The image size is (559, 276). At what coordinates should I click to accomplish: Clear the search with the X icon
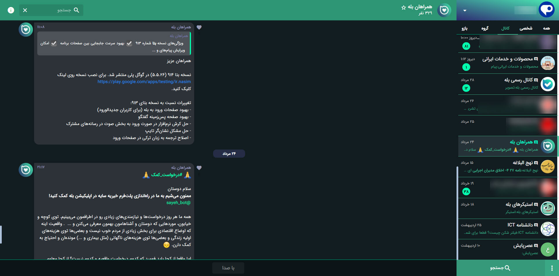click(x=25, y=10)
